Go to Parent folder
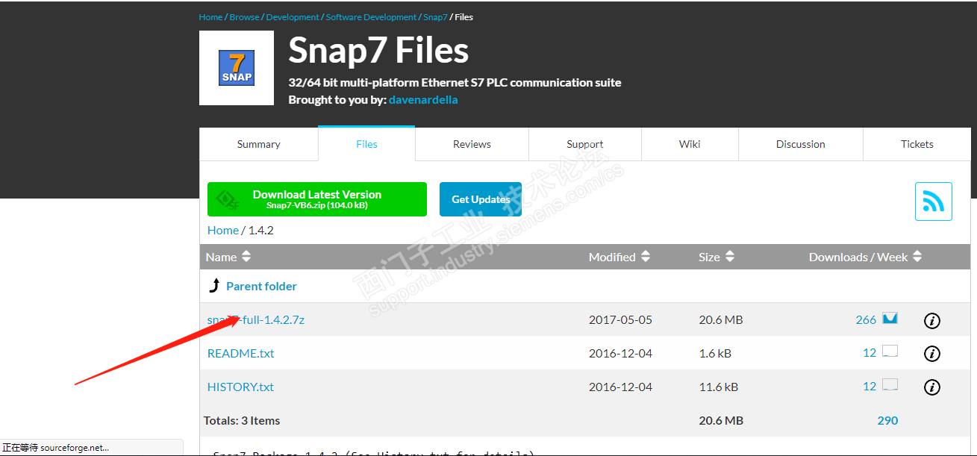977x456 pixels. click(x=261, y=286)
